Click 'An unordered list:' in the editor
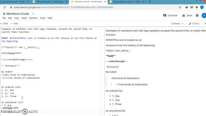Screen dimensions: 206x116 13,102
